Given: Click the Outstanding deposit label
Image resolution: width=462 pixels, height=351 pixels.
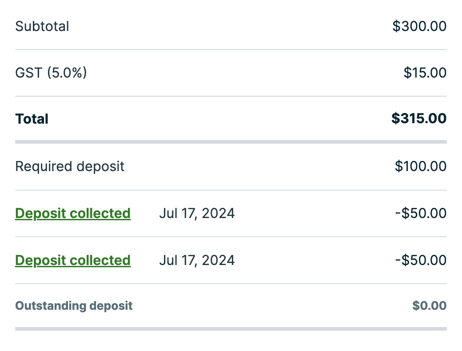Looking at the screenshot, I should [74, 306].
